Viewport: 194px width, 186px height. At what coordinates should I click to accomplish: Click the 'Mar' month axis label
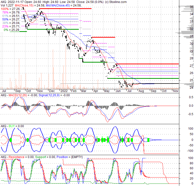[x=84, y=91]
